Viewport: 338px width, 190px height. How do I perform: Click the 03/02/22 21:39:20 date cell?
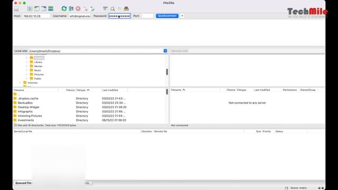coord(114,107)
